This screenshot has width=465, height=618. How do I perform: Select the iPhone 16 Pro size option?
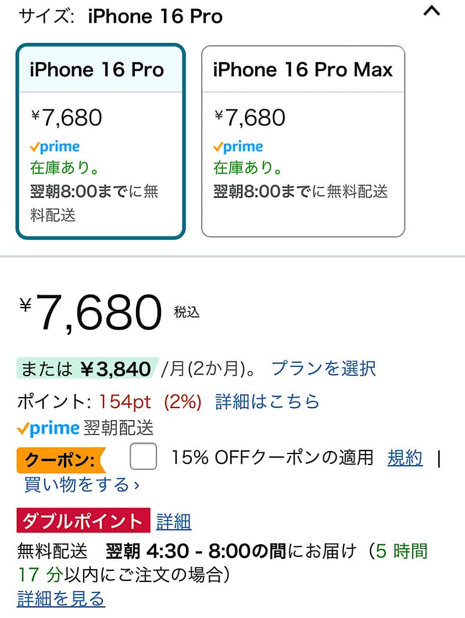point(101,141)
